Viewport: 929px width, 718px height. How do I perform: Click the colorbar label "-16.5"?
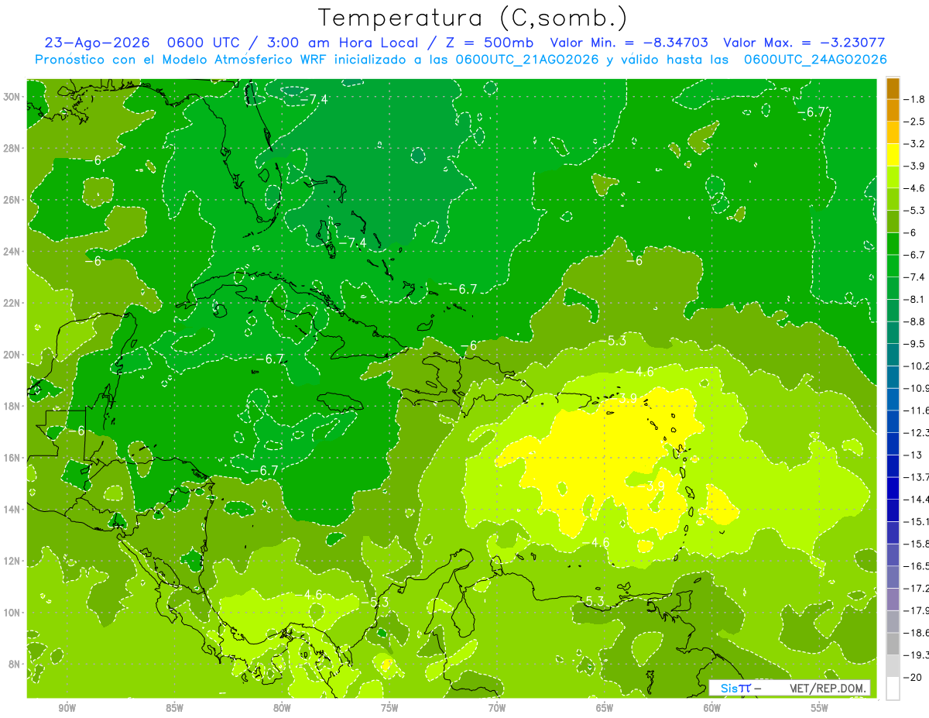[x=917, y=566]
